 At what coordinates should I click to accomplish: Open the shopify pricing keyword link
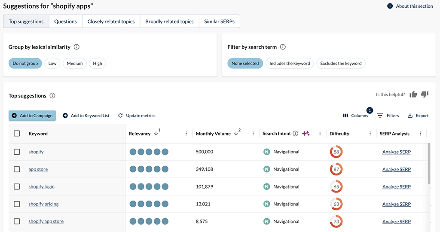point(43,204)
